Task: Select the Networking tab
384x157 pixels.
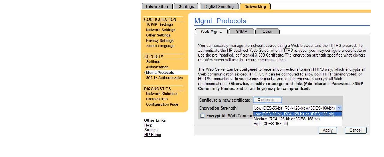Action: (255, 7)
